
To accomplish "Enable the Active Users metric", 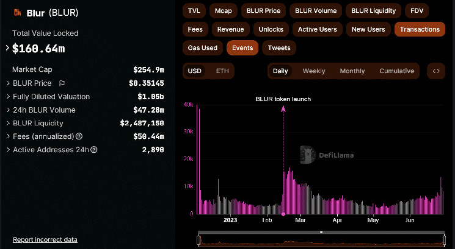I will click(317, 29).
